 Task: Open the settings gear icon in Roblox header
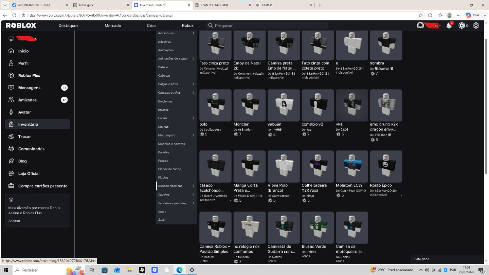pos(476,25)
